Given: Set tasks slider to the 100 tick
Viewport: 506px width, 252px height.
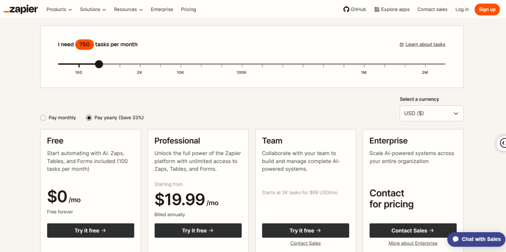Looking at the screenshot, I should click(x=79, y=65).
